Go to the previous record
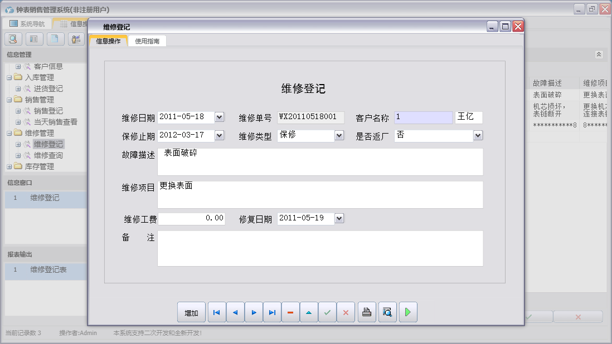The height and width of the screenshot is (344, 612). coord(235,312)
